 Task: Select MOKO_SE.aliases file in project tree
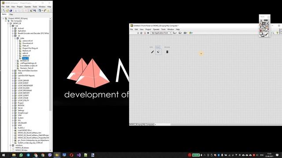(x=22, y=148)
